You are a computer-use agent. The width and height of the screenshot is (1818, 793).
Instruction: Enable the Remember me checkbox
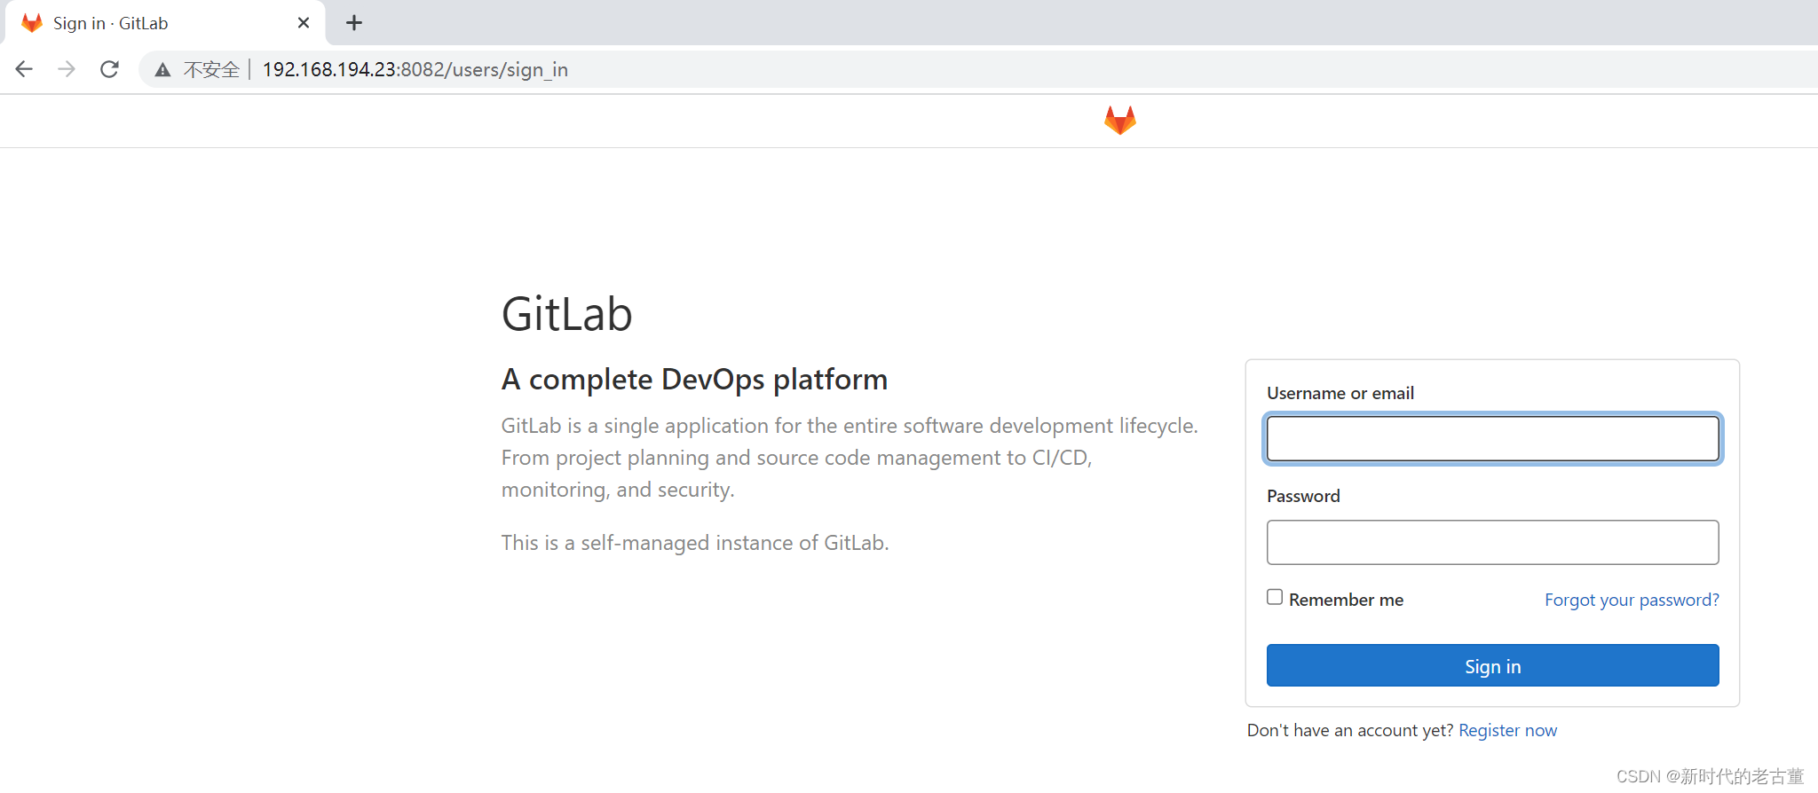point(1275,598)
